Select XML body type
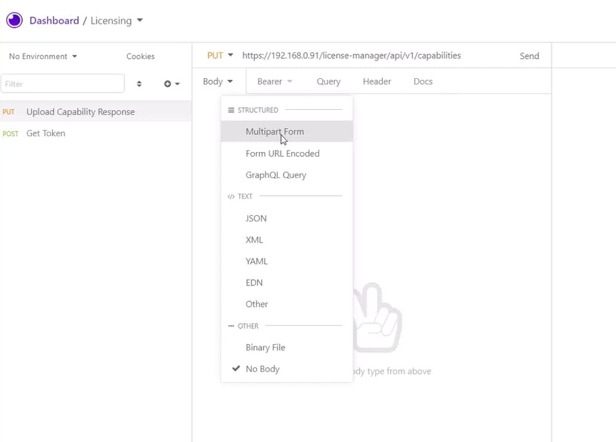This screenshot has height=442, width=616. (287, 240)
